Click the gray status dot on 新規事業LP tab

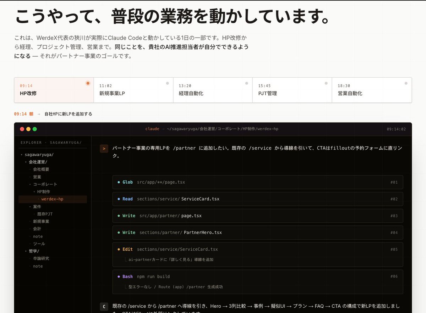pyautogui.click(x=167, y=83)
